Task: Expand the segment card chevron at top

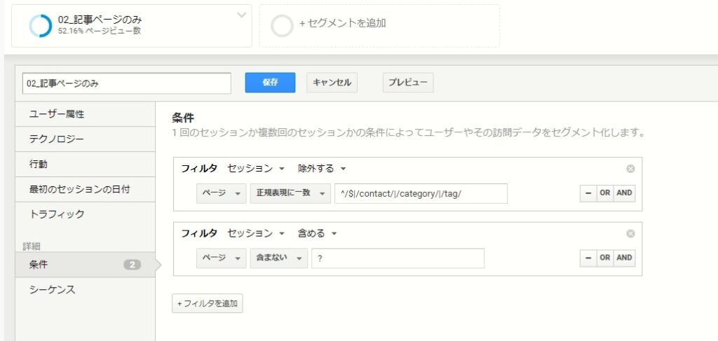Action: click(x=242, y=15)
